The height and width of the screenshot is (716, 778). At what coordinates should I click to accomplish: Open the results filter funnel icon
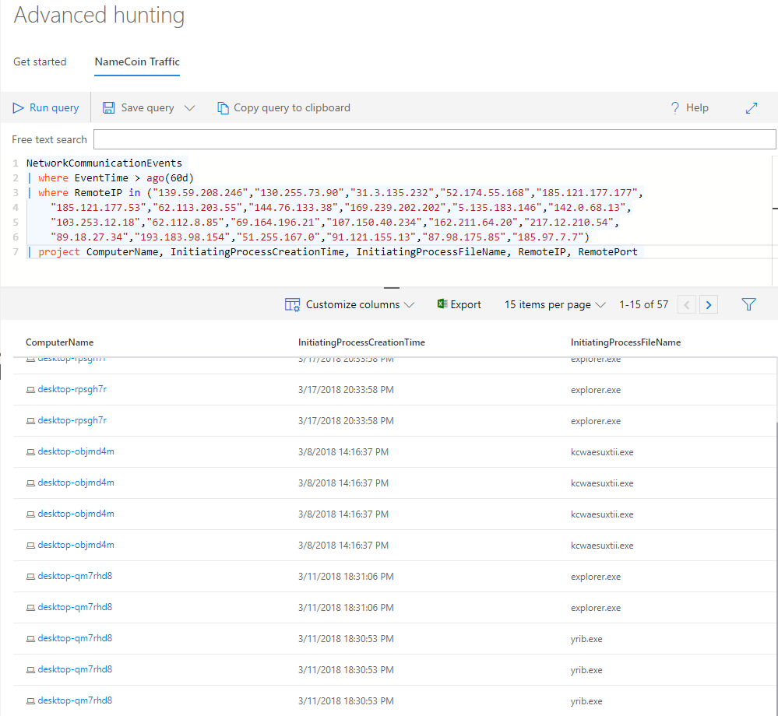[748, 304]
